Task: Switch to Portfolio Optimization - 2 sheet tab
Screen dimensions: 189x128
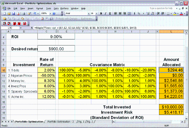Action: 61,122
